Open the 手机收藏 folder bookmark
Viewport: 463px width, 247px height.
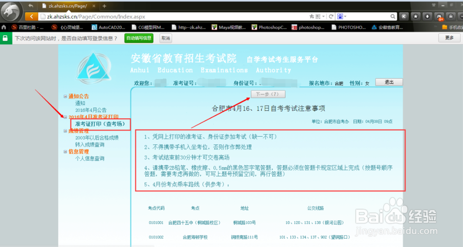click(x=452, y=27)
